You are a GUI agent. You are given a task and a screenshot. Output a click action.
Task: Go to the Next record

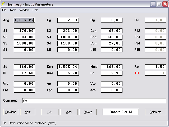[28, 112]
